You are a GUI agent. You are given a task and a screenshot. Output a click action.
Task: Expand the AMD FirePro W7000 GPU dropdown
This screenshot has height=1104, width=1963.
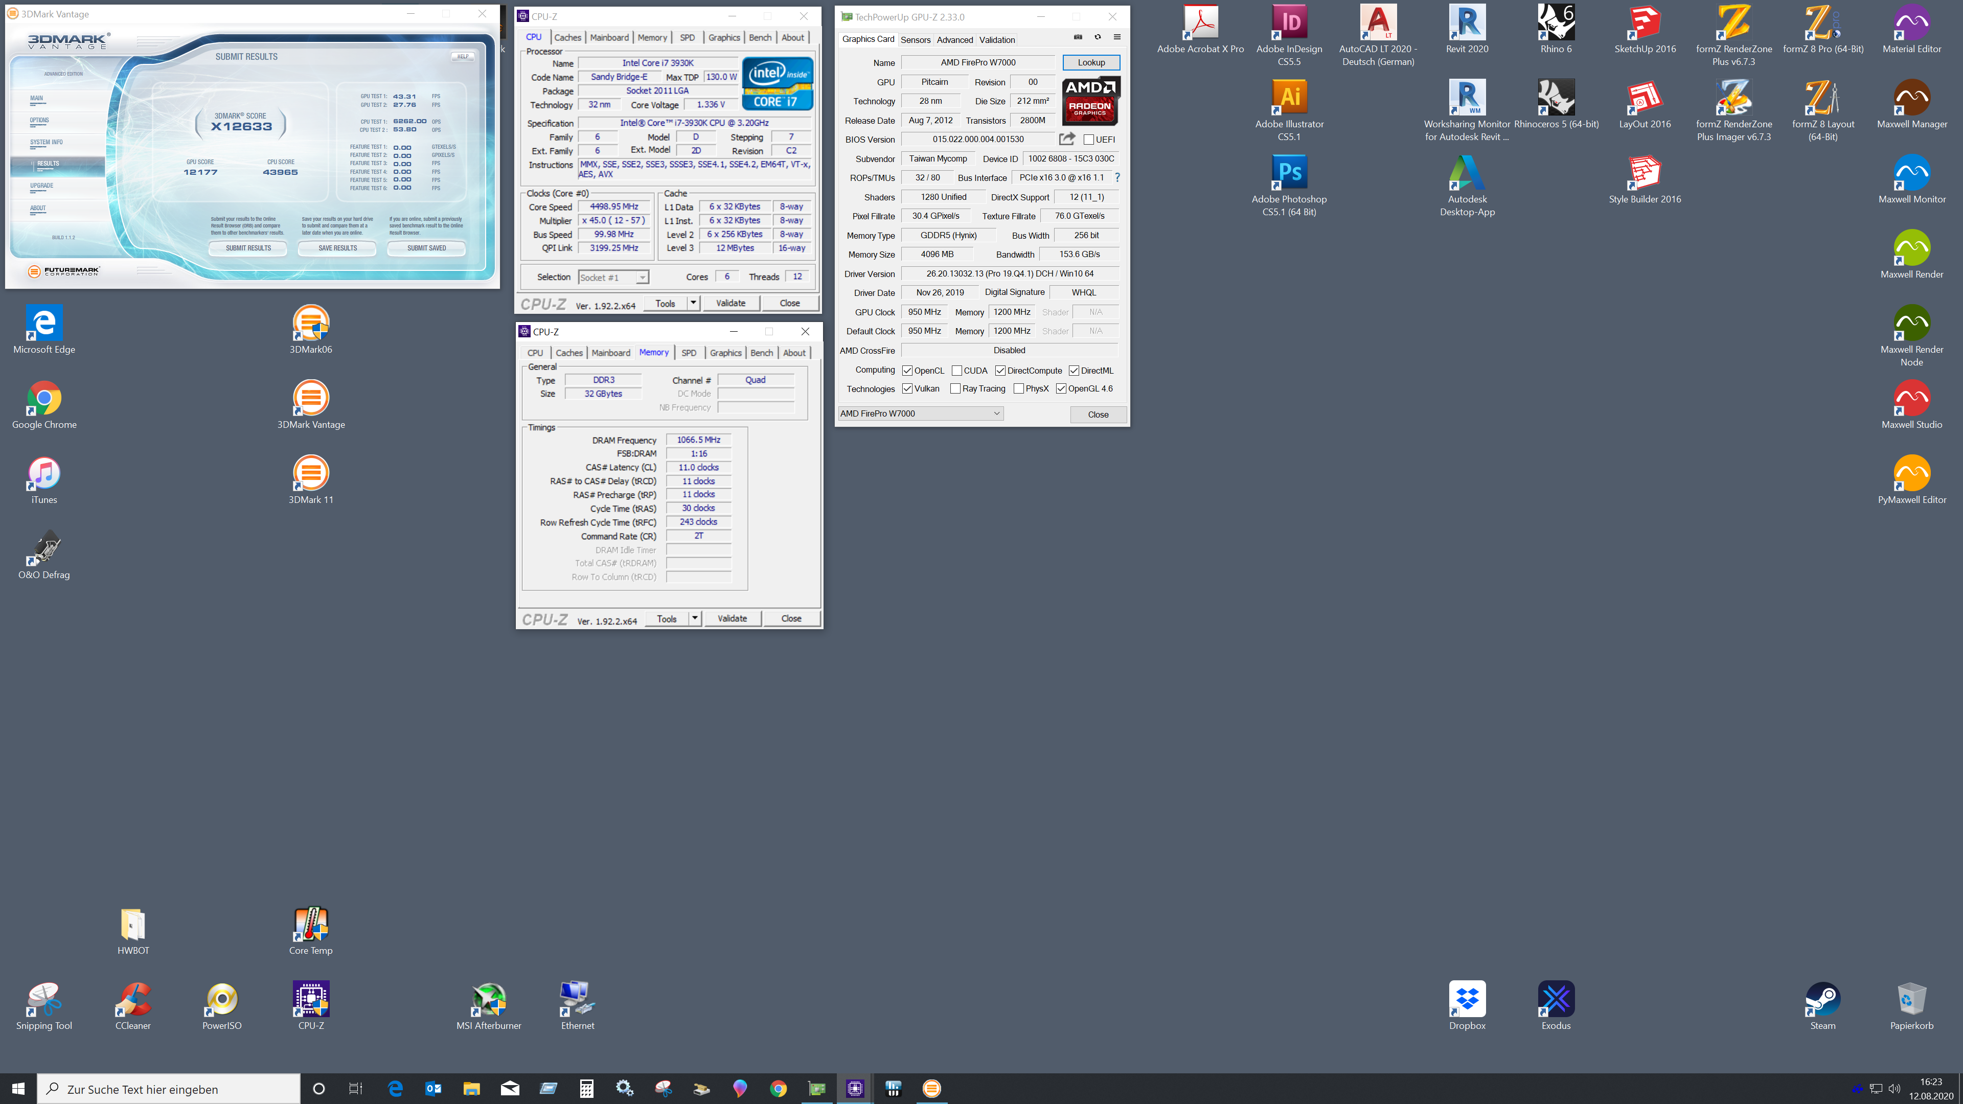pyautogui.click(x=921, y=413)
